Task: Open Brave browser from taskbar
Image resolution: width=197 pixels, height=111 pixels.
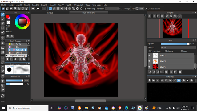Action: point(120,108)
